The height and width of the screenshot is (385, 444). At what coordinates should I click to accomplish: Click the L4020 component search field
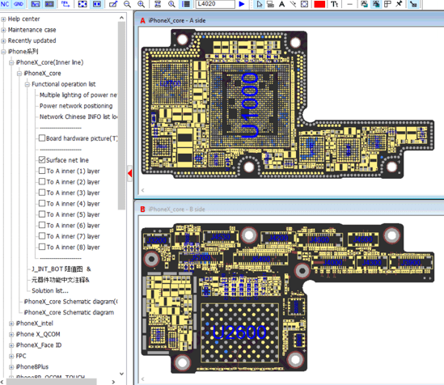(215, 4)
